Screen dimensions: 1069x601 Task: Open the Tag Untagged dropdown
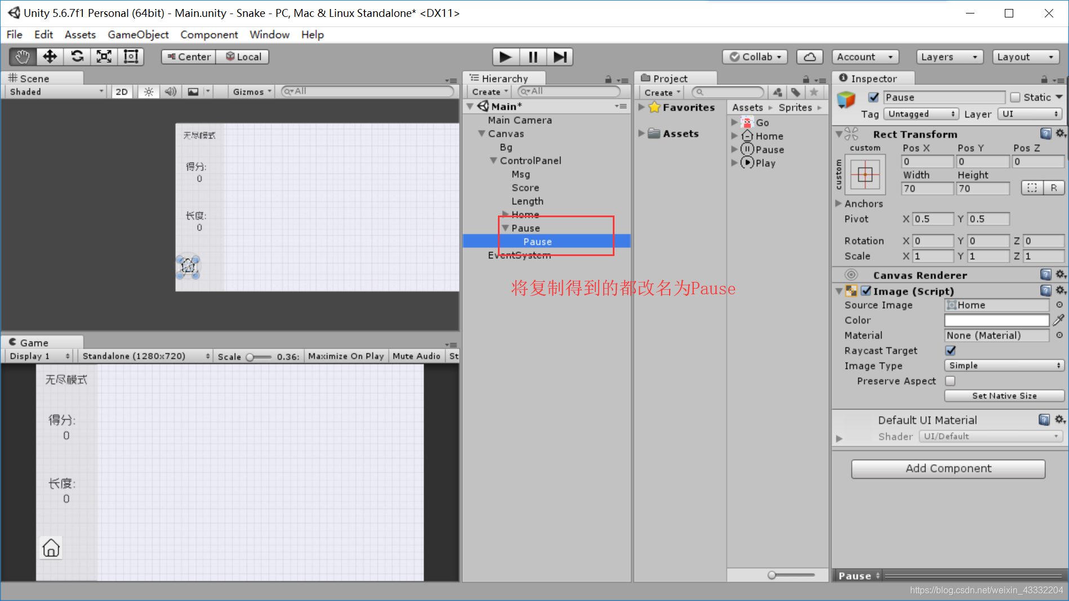tap(921, 114)
